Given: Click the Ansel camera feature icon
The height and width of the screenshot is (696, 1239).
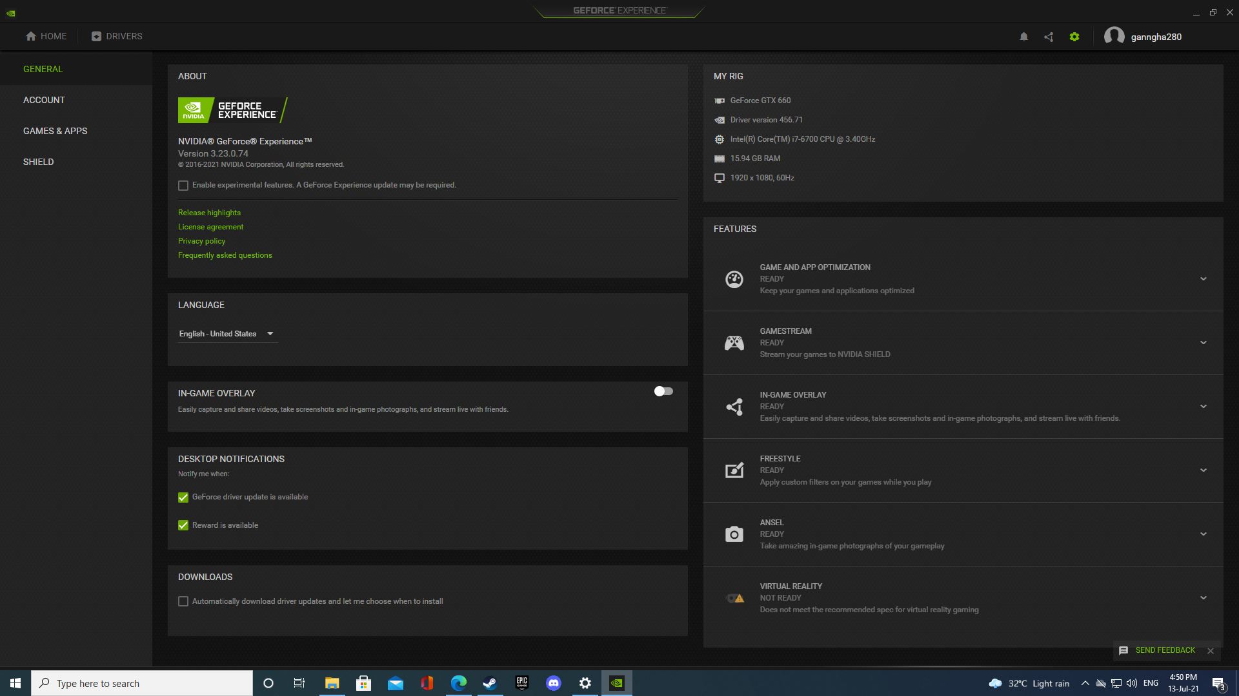Looking at the screenshot, I should click(734, 534).
